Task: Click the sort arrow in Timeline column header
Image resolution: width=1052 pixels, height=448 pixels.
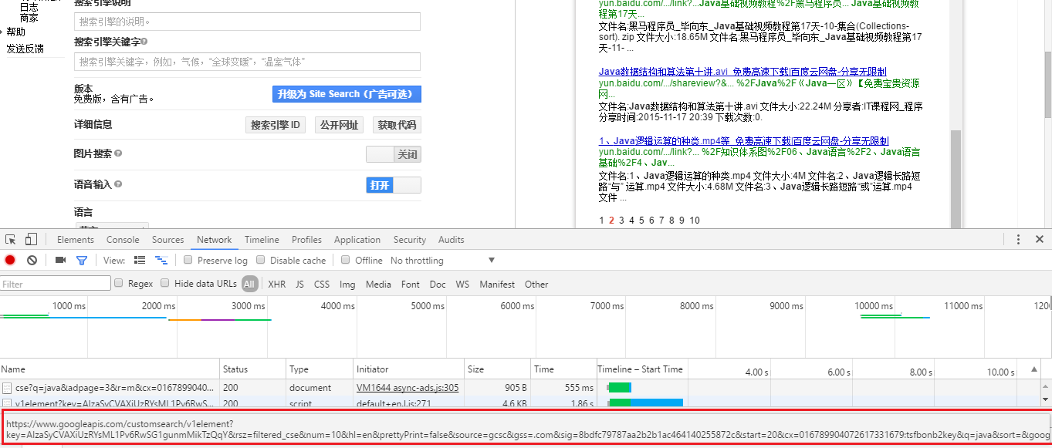Action: click(1034, 369)
